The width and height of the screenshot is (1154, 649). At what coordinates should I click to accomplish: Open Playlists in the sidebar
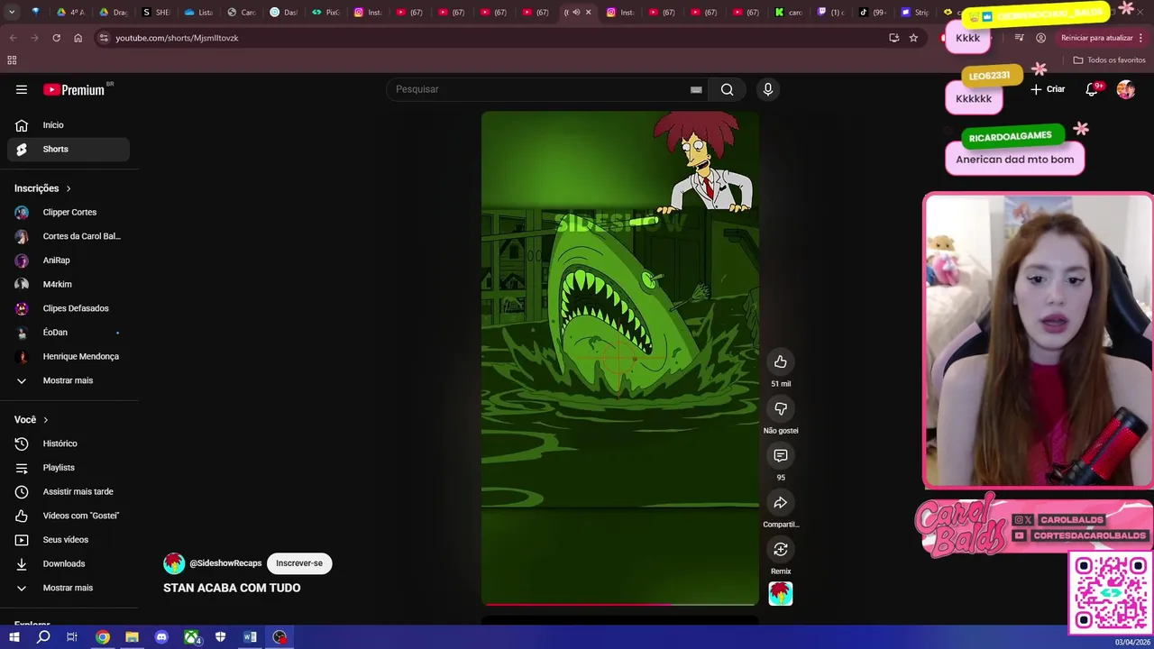pyautogui.click(x=69, y=468)
